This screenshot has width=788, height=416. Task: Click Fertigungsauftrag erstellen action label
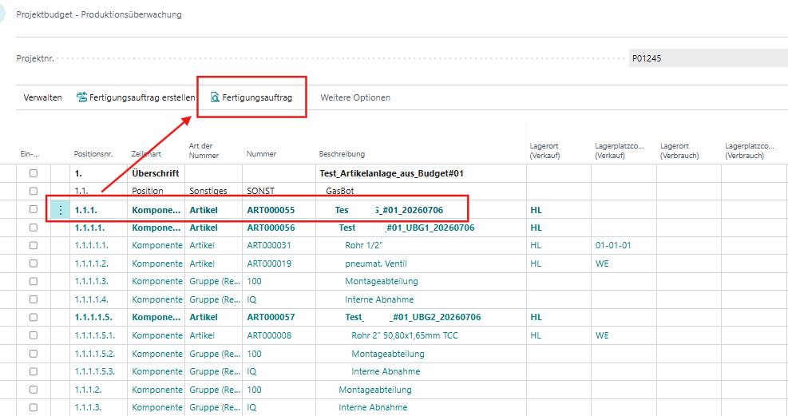[x=142, y=97]
